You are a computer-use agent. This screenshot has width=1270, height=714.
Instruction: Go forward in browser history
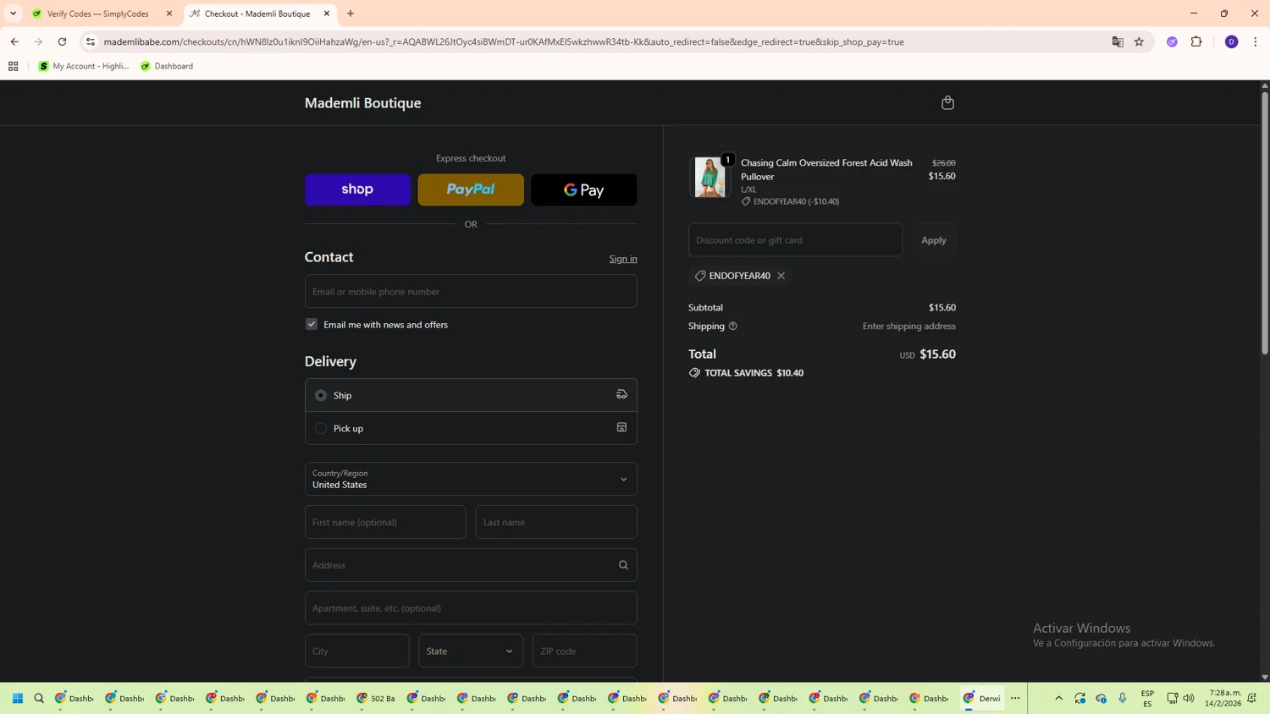tap(38, 41)
